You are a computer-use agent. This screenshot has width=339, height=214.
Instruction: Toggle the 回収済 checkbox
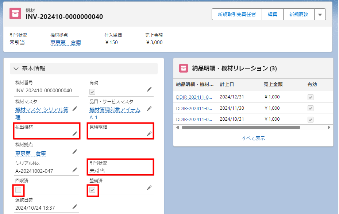click(x=18, y=190)
